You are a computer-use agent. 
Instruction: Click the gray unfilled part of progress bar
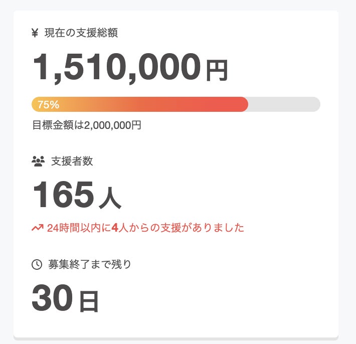click(284, 104)
